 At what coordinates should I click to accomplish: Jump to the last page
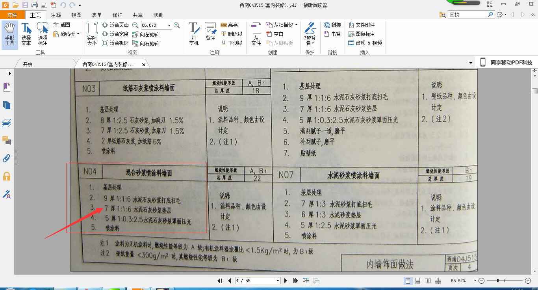(x=296, y=281)
